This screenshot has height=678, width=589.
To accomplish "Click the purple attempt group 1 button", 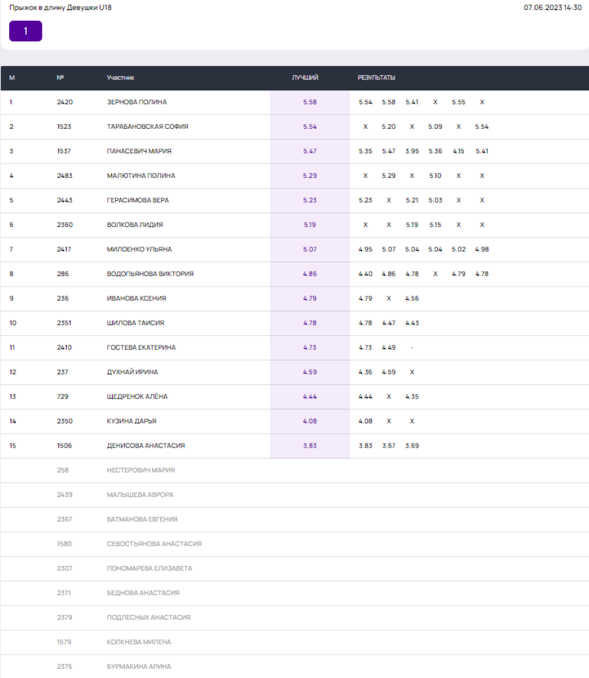I will [x=26, y=31].
